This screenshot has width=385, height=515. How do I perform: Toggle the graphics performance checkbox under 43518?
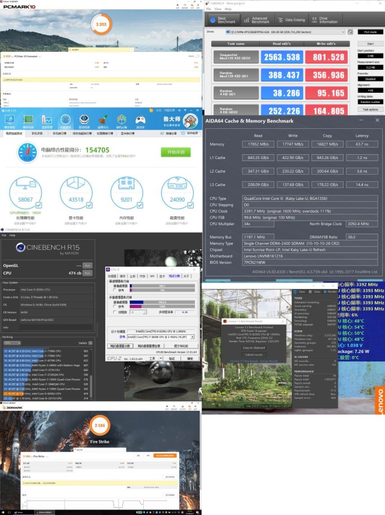(89, 205)
